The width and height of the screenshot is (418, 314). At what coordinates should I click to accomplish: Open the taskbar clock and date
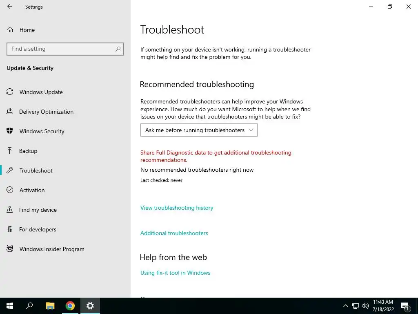[x=383, y=306]
